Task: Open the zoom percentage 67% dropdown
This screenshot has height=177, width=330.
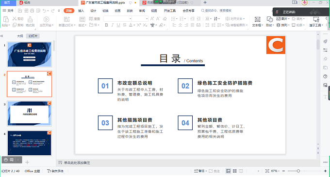Action: (x=275, y=171)
